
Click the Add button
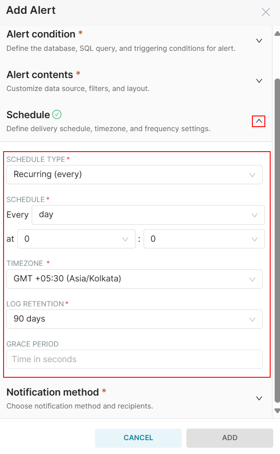coord(230,437)
